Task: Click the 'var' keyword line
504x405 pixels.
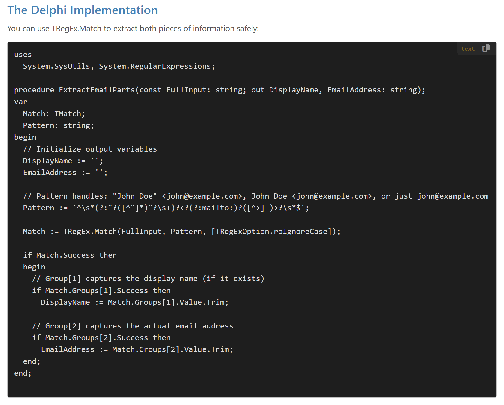Action: (21, 102)
